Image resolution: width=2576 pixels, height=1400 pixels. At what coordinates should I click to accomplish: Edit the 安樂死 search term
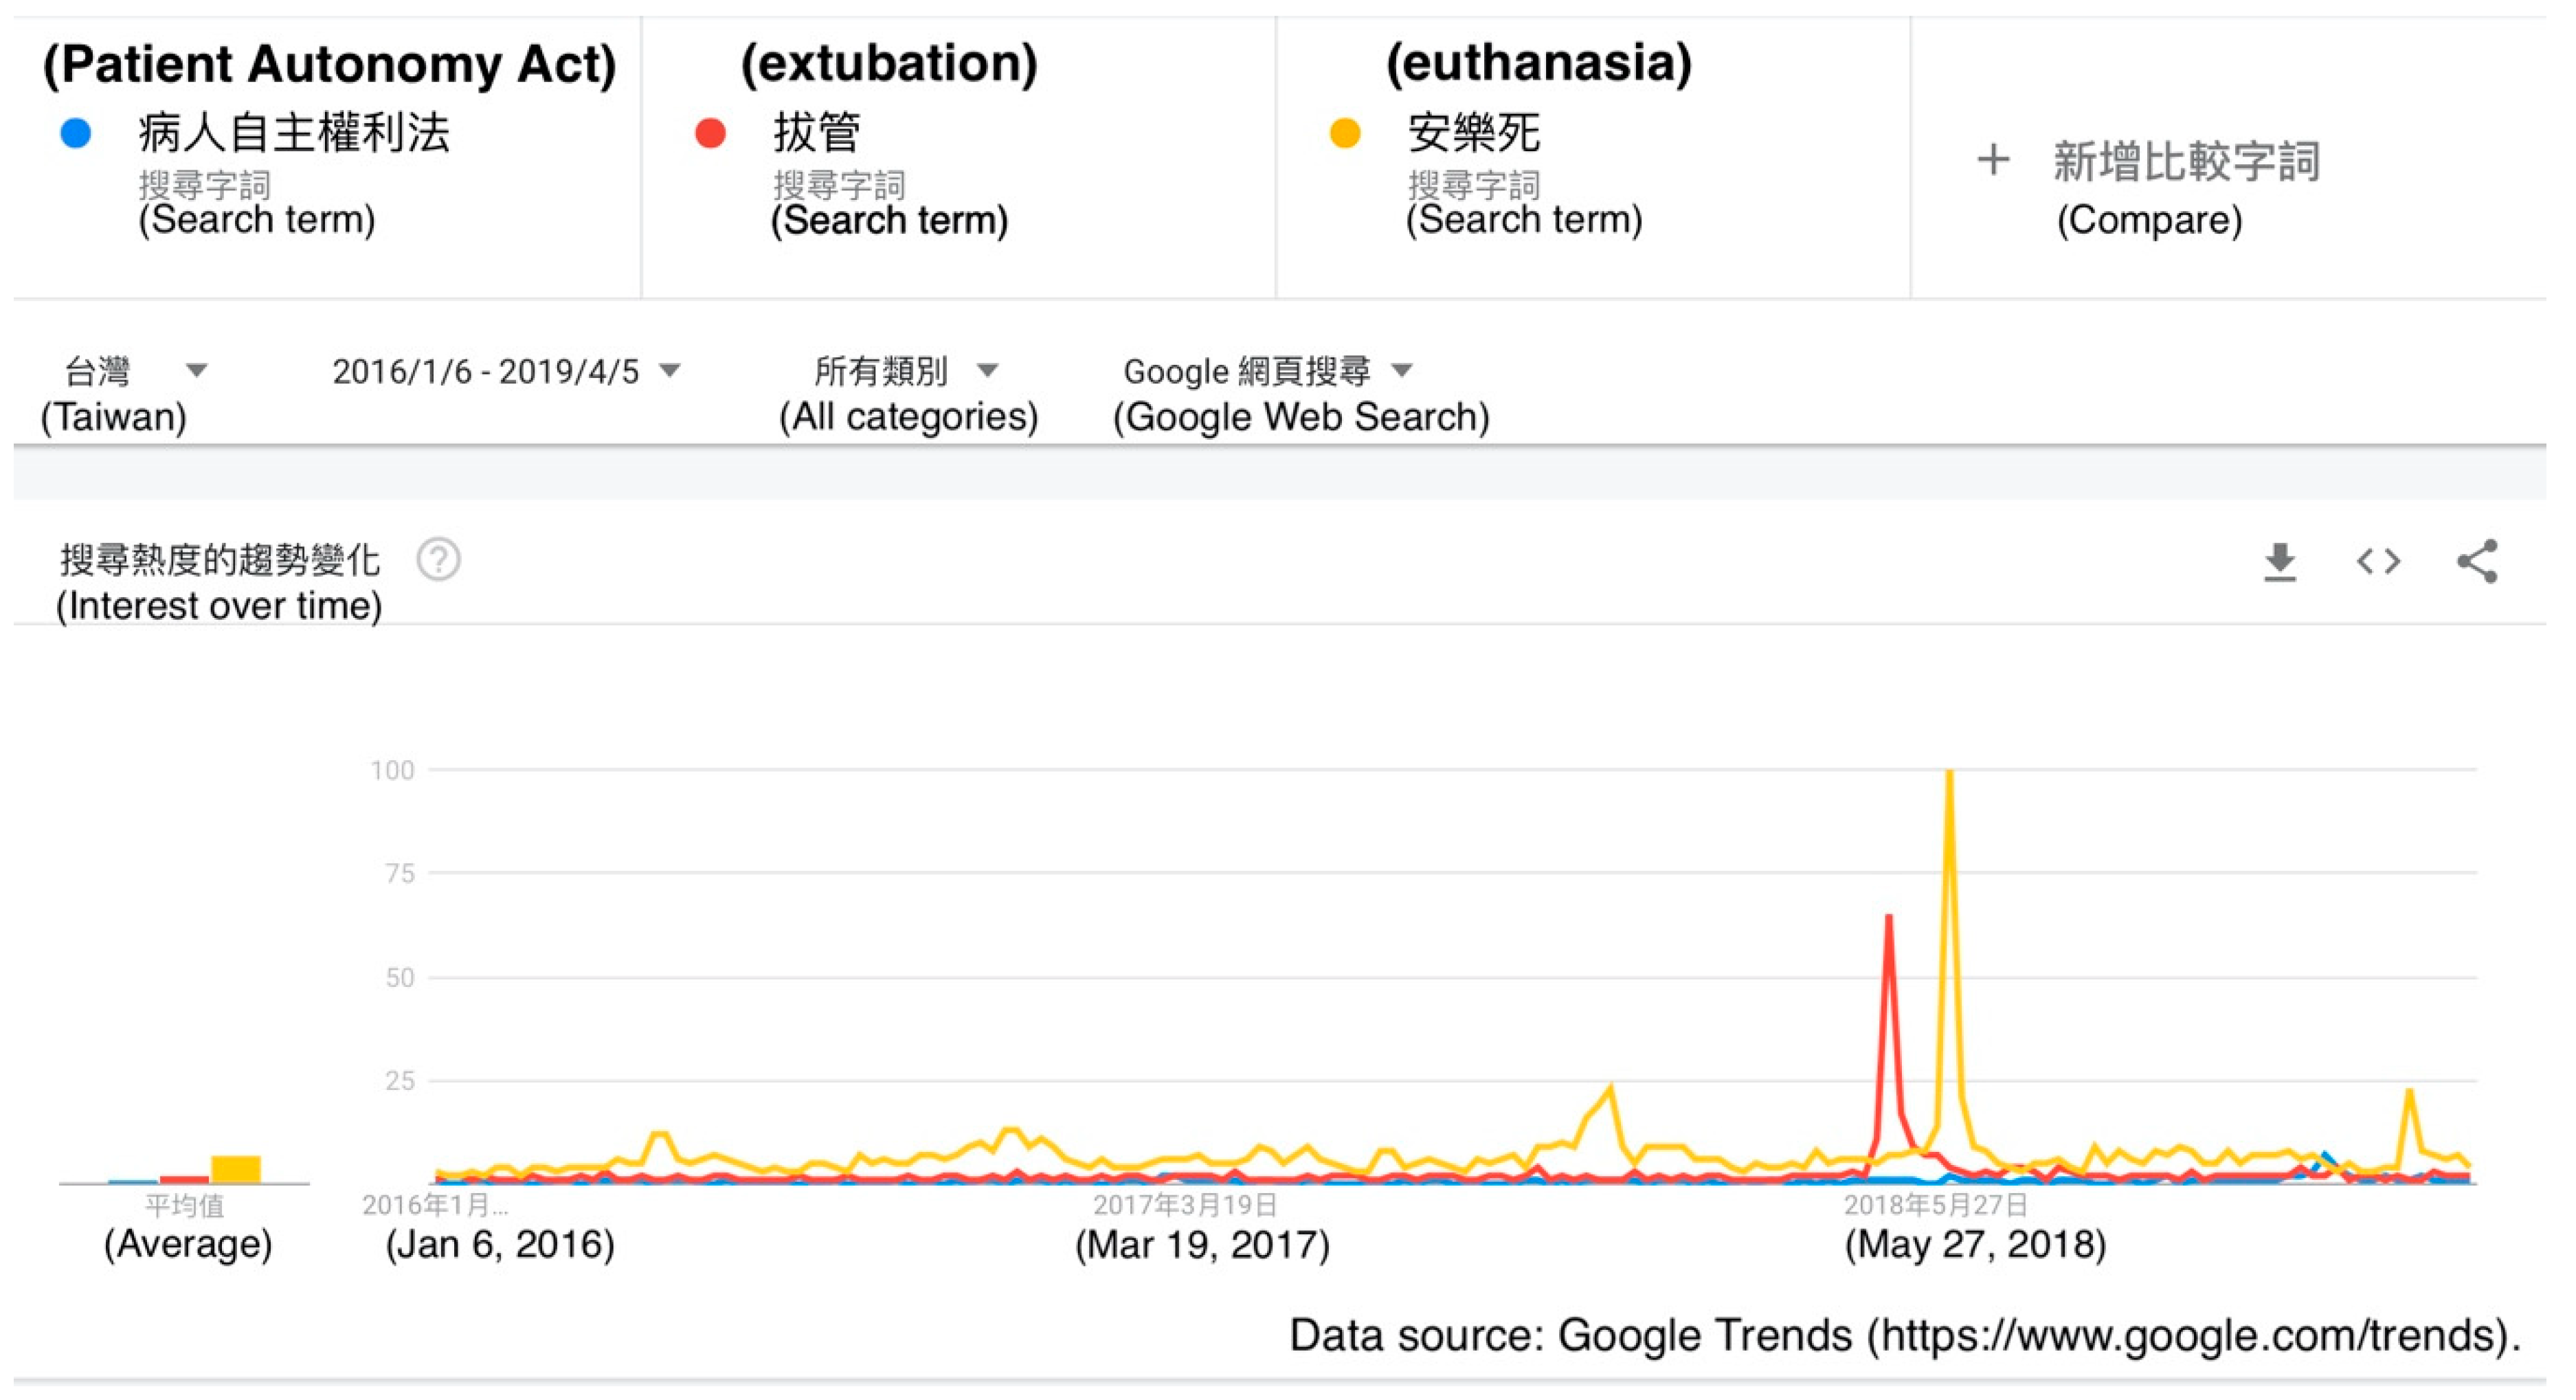[x=1473, y=133]
